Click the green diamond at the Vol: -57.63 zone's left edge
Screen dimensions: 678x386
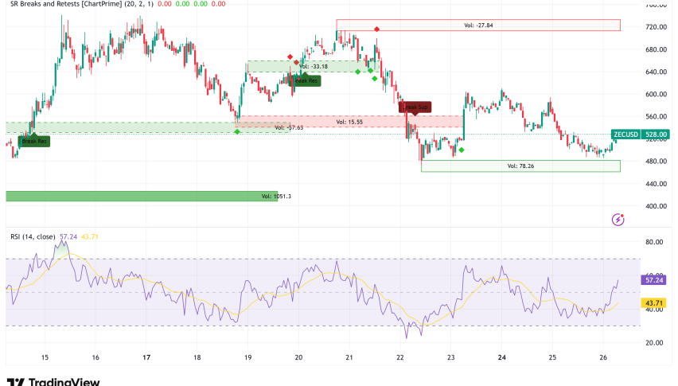point(237,131)
